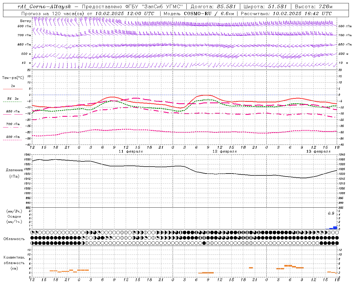Click the 13 февраля date label
The width and height of the screenshot is (353, 282).
tap(318, 151)
